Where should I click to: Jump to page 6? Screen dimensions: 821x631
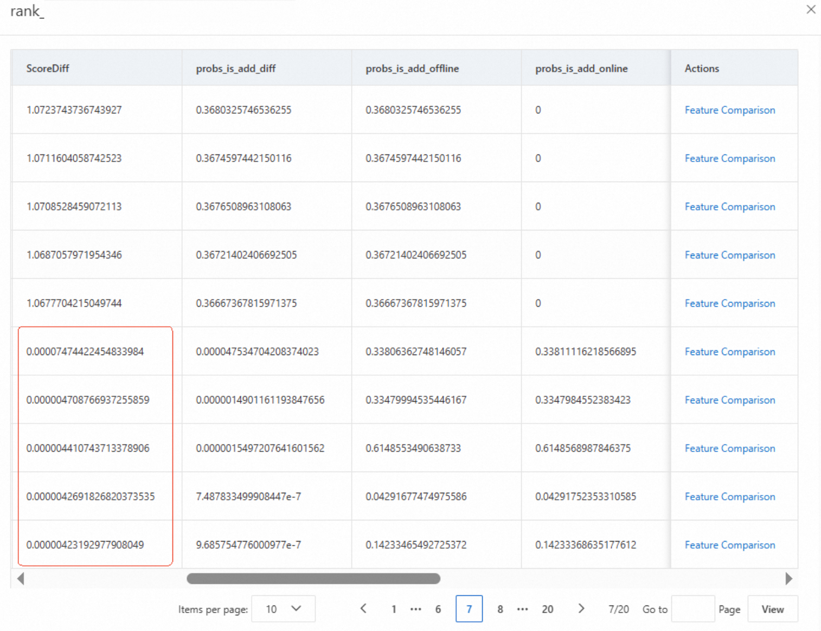tap(438, 609)
